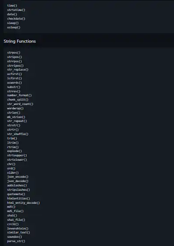The height and width of the screenshot is (246, 174).
Task: Select the json_encode() function
Action: click(x=18, y=177)
